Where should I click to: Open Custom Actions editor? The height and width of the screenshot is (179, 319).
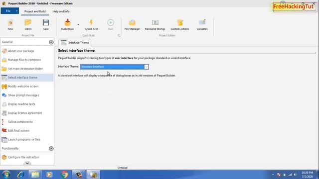(180, 24)
